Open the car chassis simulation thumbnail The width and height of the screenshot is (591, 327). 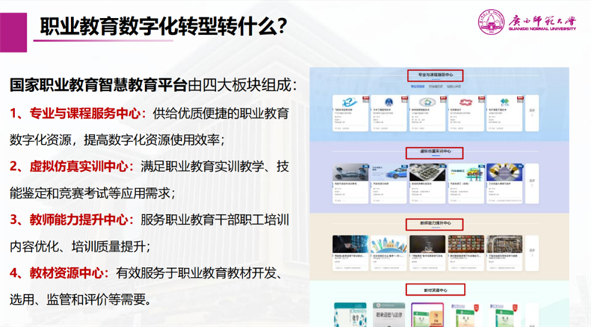click(350, 171)
